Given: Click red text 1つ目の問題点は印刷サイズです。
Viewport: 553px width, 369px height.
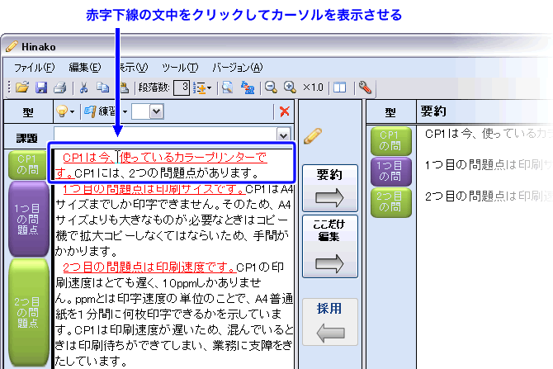Looking at the screenshot, I should coord(154,189).
